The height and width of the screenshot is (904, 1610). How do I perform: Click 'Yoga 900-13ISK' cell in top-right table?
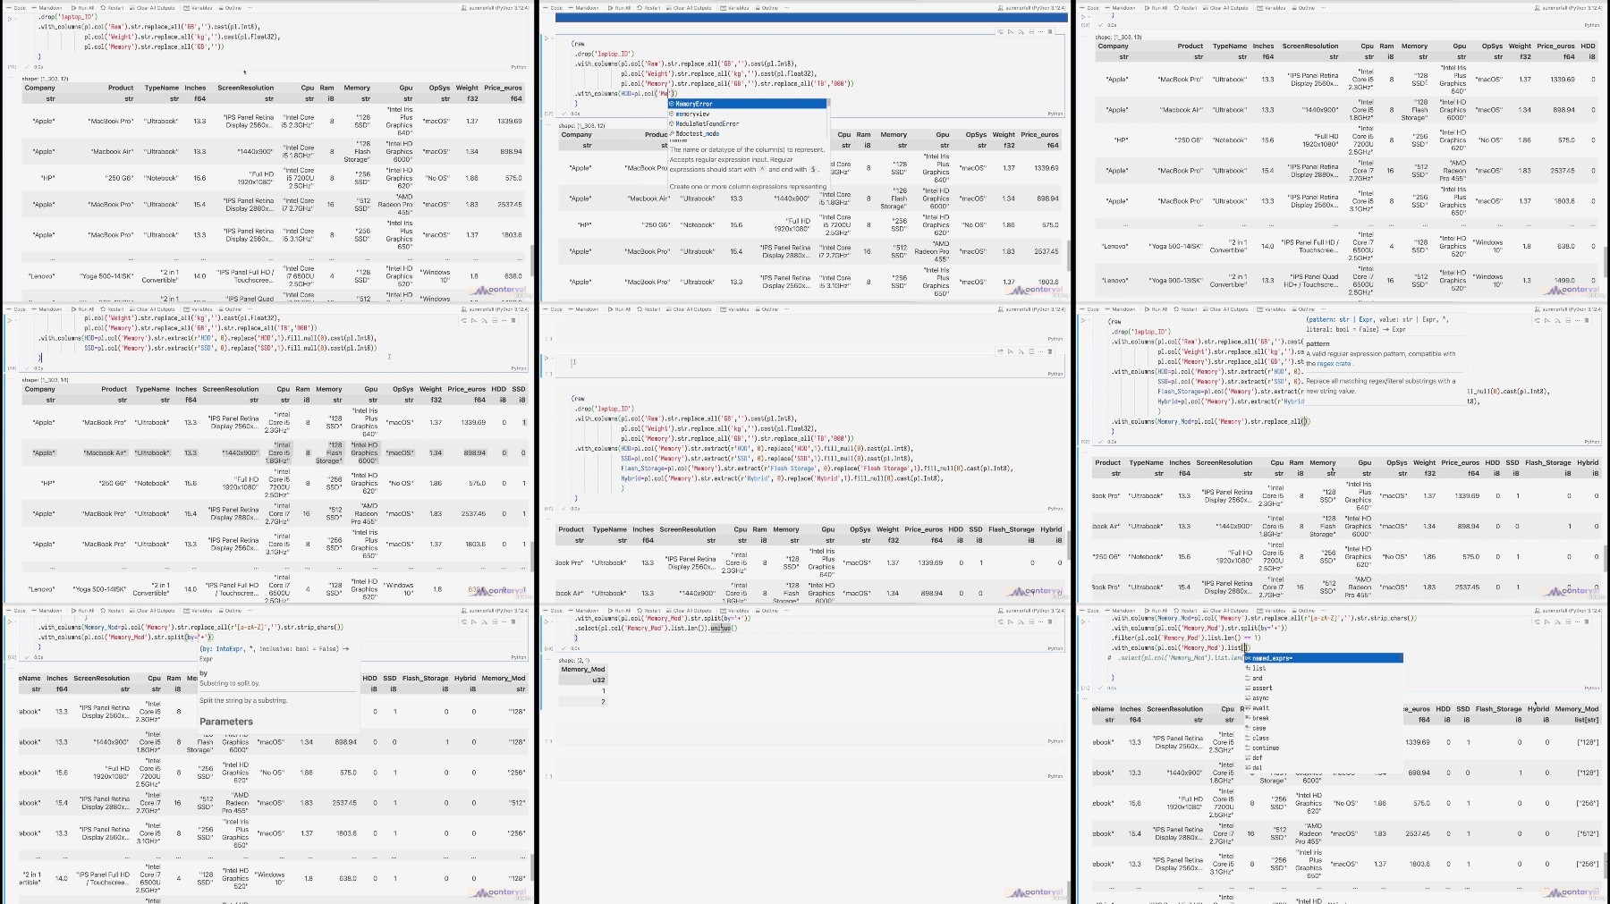click(x=1178, y=280)
